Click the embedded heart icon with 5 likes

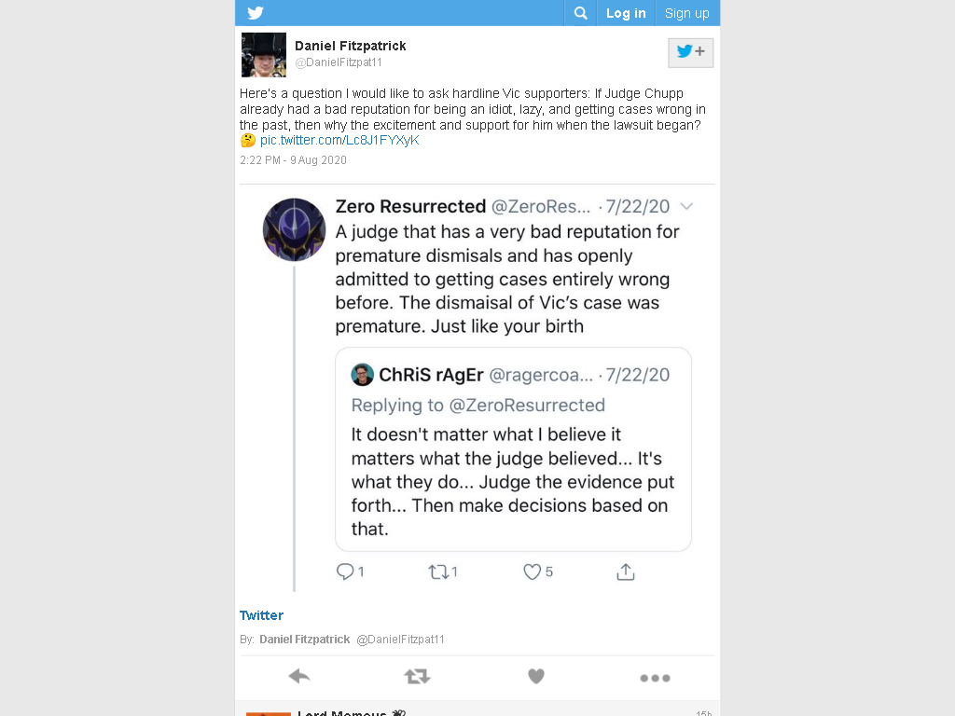coord(532,571)
